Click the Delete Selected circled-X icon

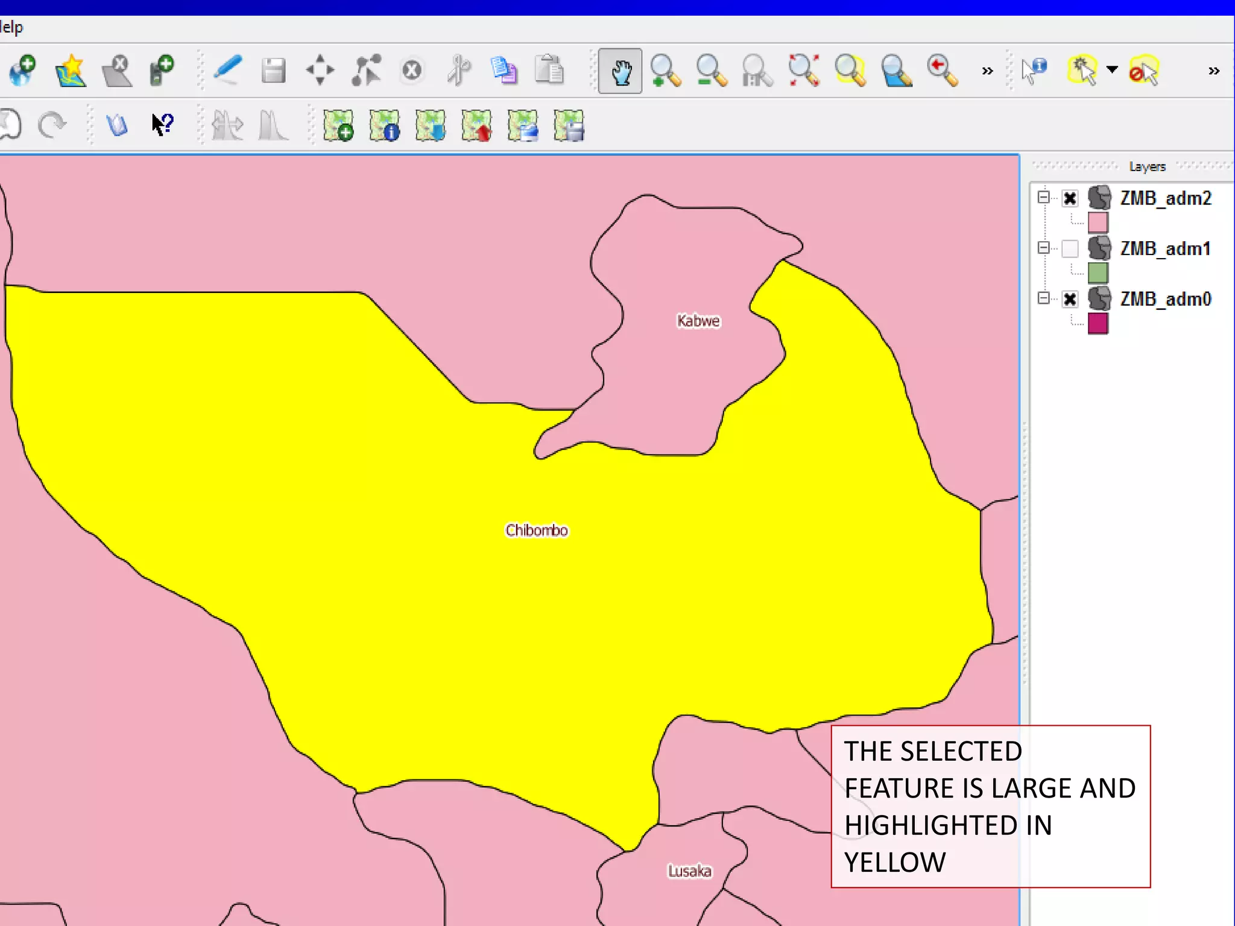tap(412, 71)
